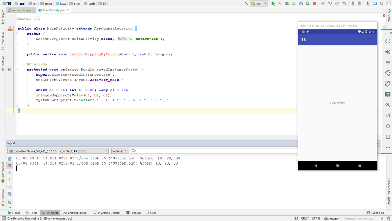392x221 pixels.
Task: Open the Structure tool window side tab
Action: pyautogui.click(x=3, y=41)
